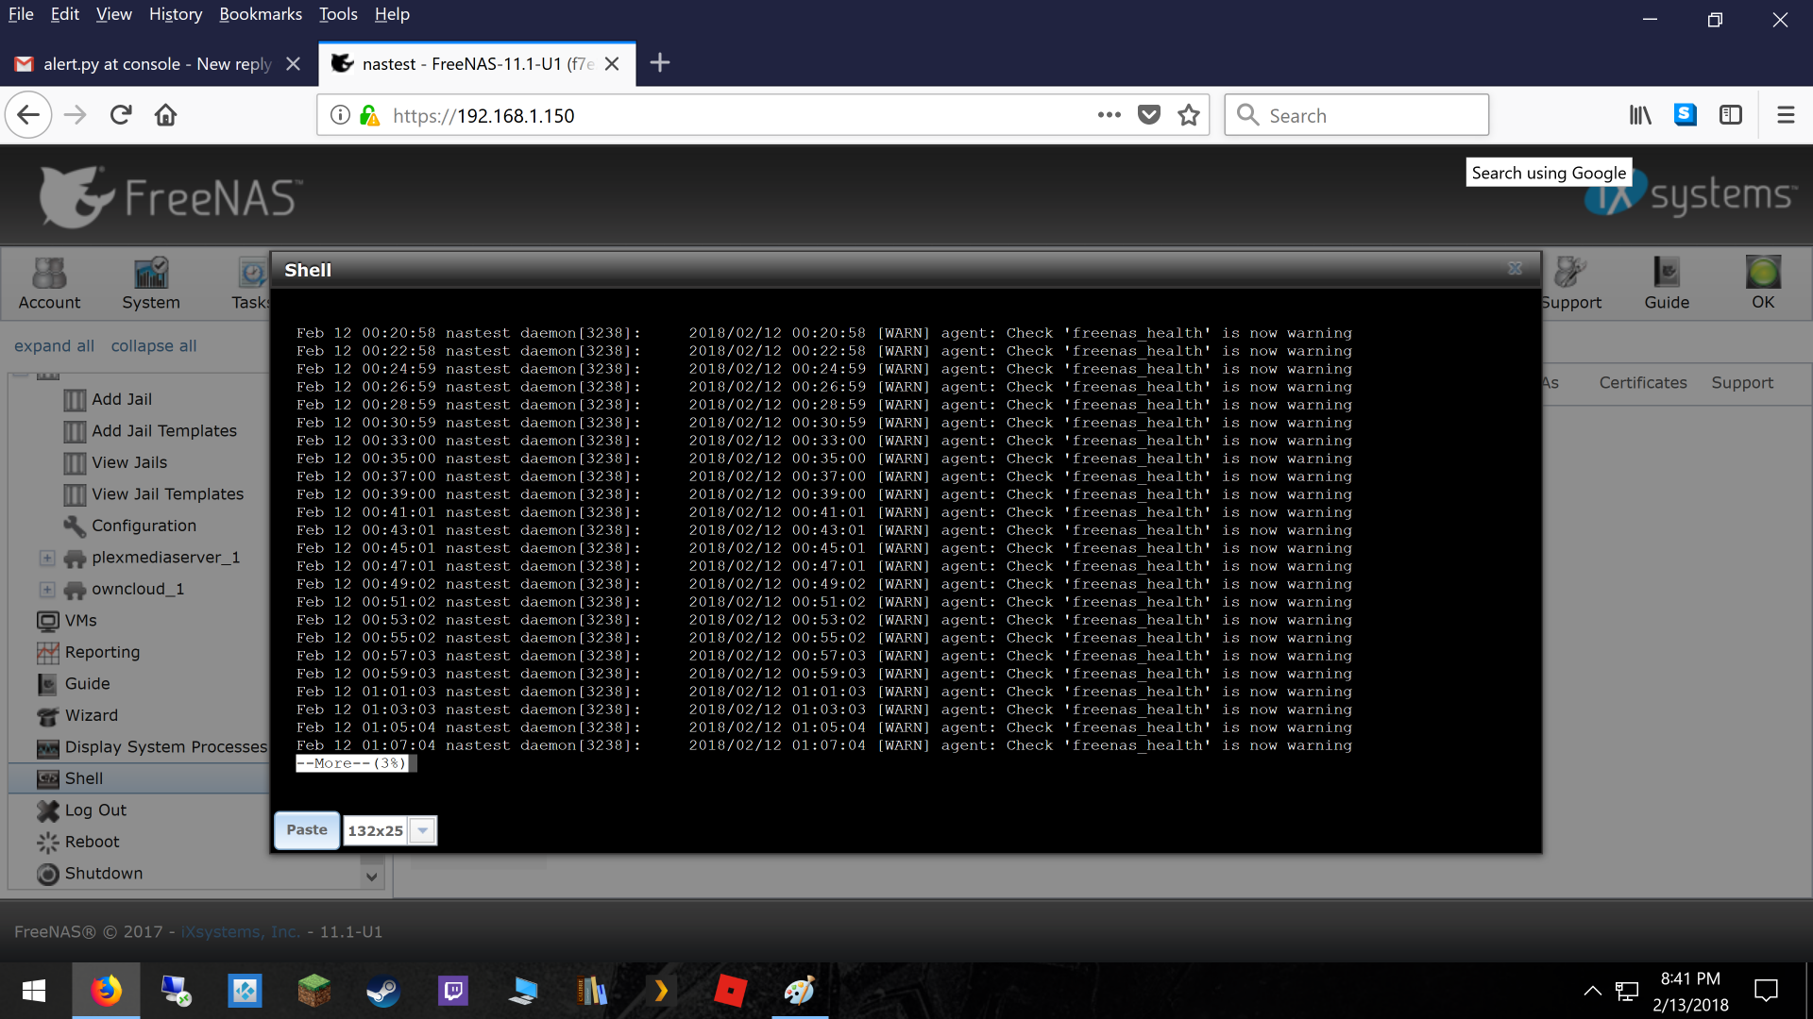Bookmark this page with star icon
The image size is (1813, 1019).
pos(1189,115)
